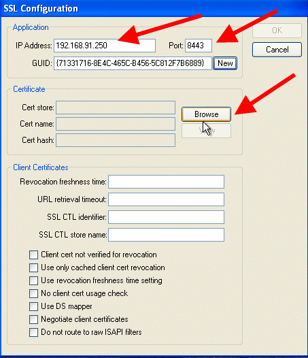
Task: Select the Port field
Action: coord(199,46)
